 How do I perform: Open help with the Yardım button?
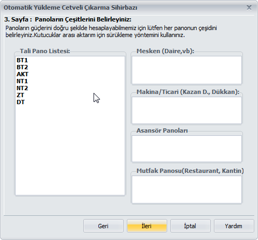pos(234,226)
